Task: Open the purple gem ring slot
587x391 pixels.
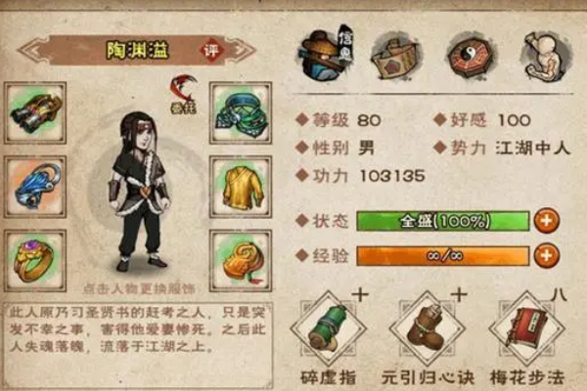Action: (x=35, y=261)
